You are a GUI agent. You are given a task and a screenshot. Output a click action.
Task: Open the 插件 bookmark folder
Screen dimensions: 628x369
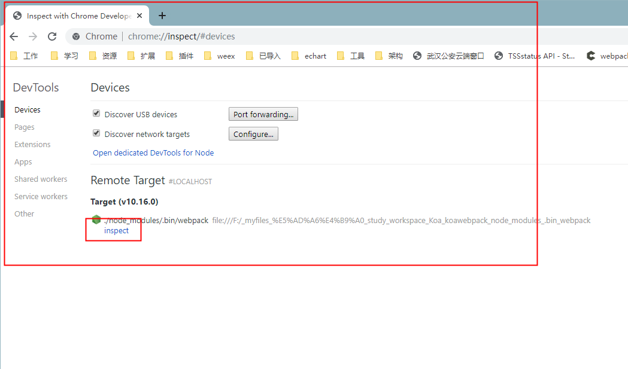180,56
